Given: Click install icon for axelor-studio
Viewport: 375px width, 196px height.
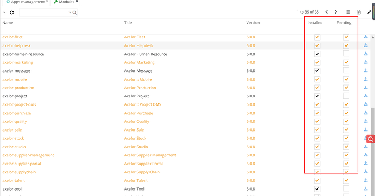Looking at the screenshot, I should (366, 147).
